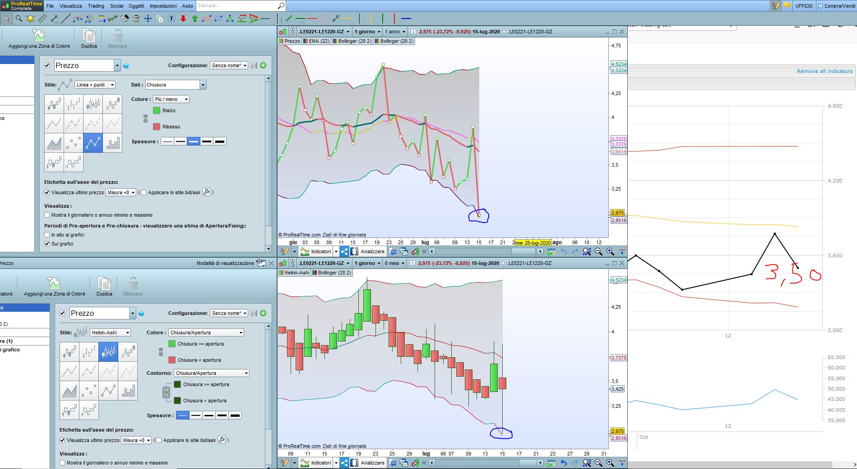This screenshot has height=469, width=857.
Task: Open the Più / meno colour dropdown
Action: 171,99
